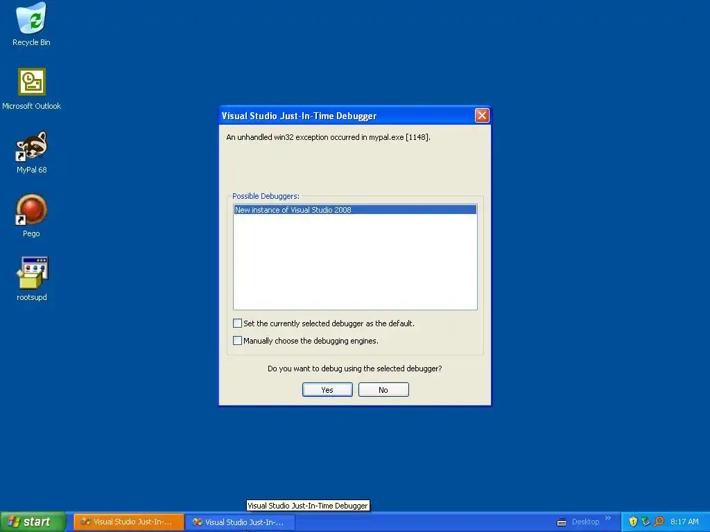Screen dimensions: 710x532
Task: Open the Recycle Bin desktop icon
Action: (31, 25)
